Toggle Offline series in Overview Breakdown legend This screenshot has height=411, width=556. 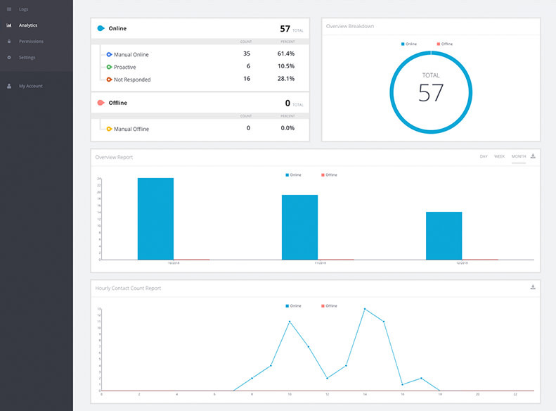click(x=445, y=44)
